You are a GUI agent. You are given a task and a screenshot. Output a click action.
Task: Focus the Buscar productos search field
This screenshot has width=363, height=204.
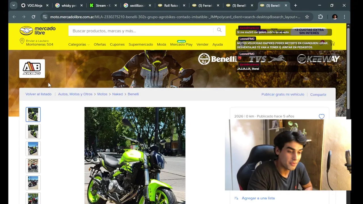(141, 31)
